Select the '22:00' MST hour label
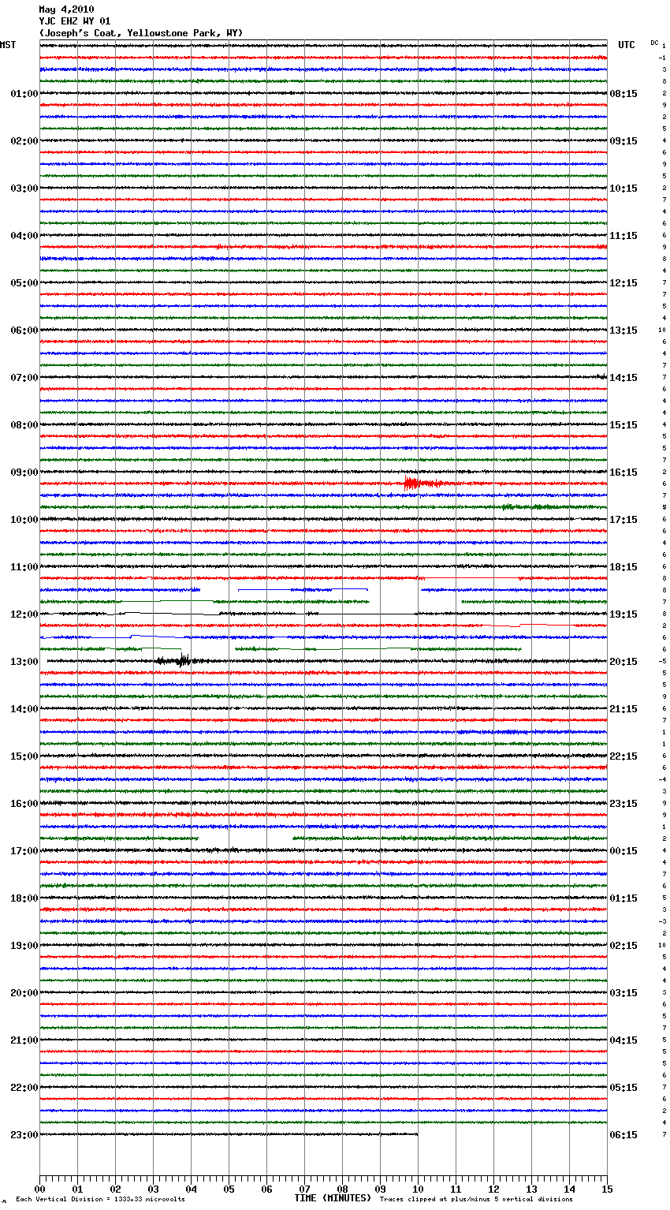Viewport: 670px width, 1210px height. pos(24,1088)
